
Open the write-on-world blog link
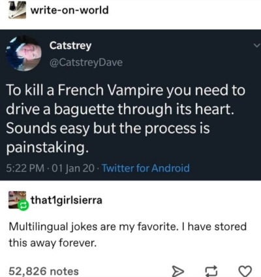tap(69, 10)
